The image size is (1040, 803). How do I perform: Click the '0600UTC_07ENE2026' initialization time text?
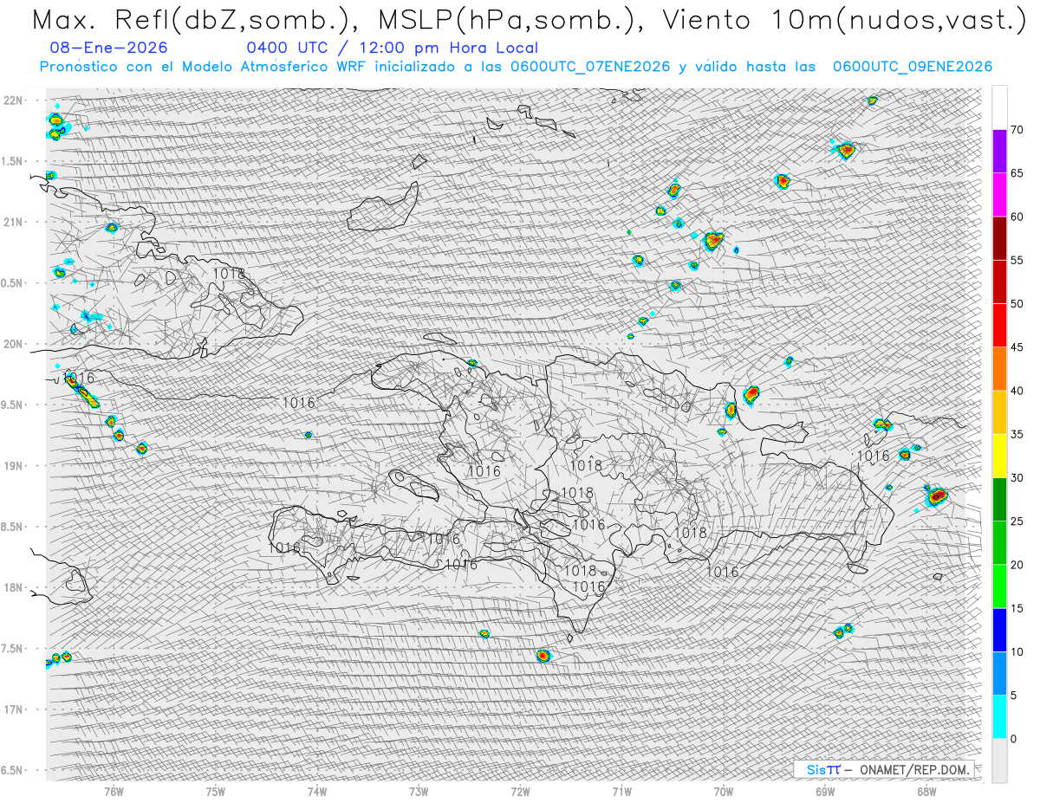(x=589, y=67)
